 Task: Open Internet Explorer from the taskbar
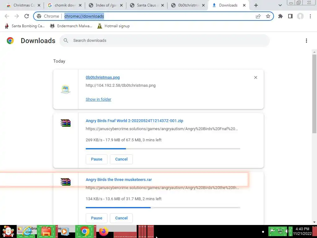coord(27,231)
